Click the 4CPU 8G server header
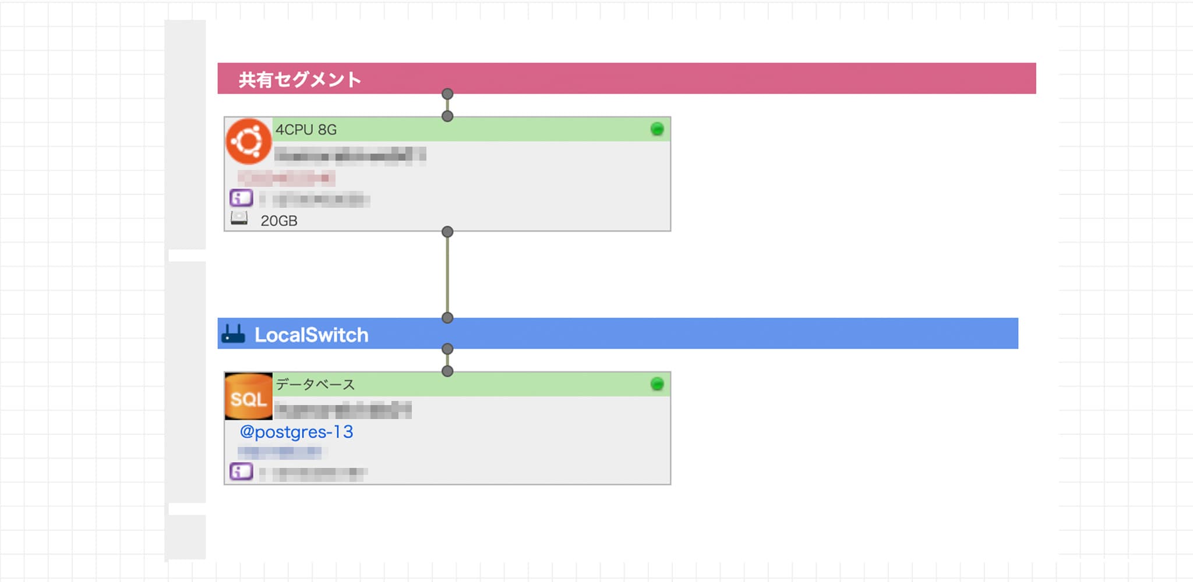The width and height of the screenshot is (1193, 582). 471,129
